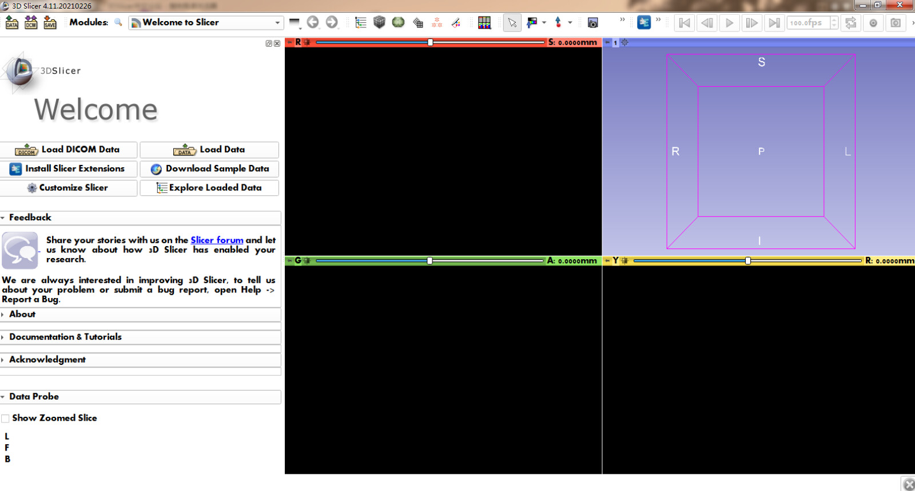Click the 3D view pin icon
The width and height of the screenshot is (915, 491).
coord(607,42)
